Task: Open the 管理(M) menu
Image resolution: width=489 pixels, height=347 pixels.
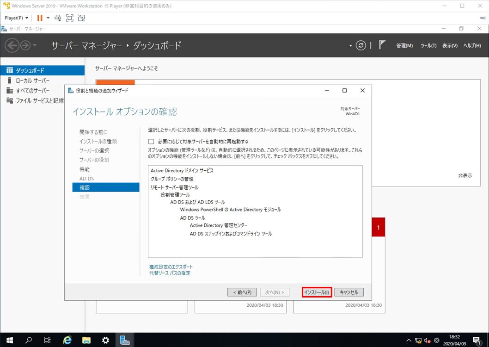Action: coord(404,45)
